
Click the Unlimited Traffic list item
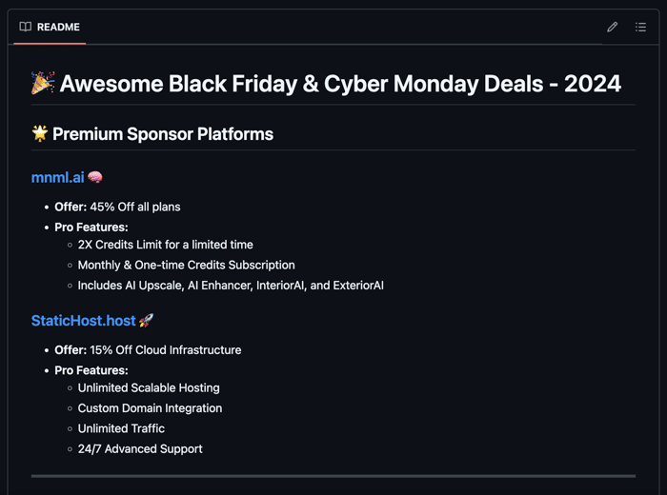tap(121, 428)
